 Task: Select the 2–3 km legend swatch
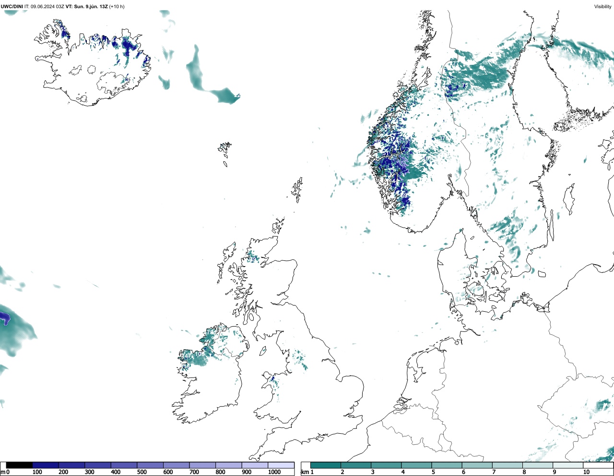(356, 465)
